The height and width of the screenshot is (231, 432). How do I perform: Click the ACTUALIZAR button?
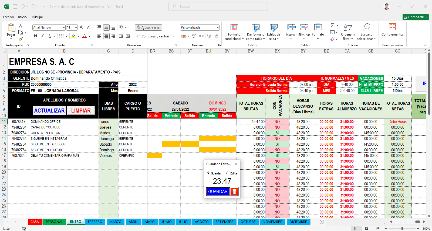[49, 111]
